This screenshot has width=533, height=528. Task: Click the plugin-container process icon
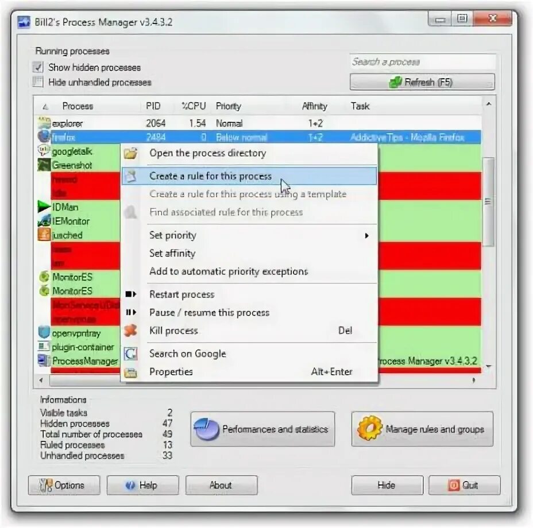pos(44,347)
